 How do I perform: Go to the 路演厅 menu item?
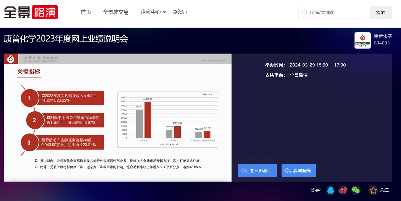180,12
